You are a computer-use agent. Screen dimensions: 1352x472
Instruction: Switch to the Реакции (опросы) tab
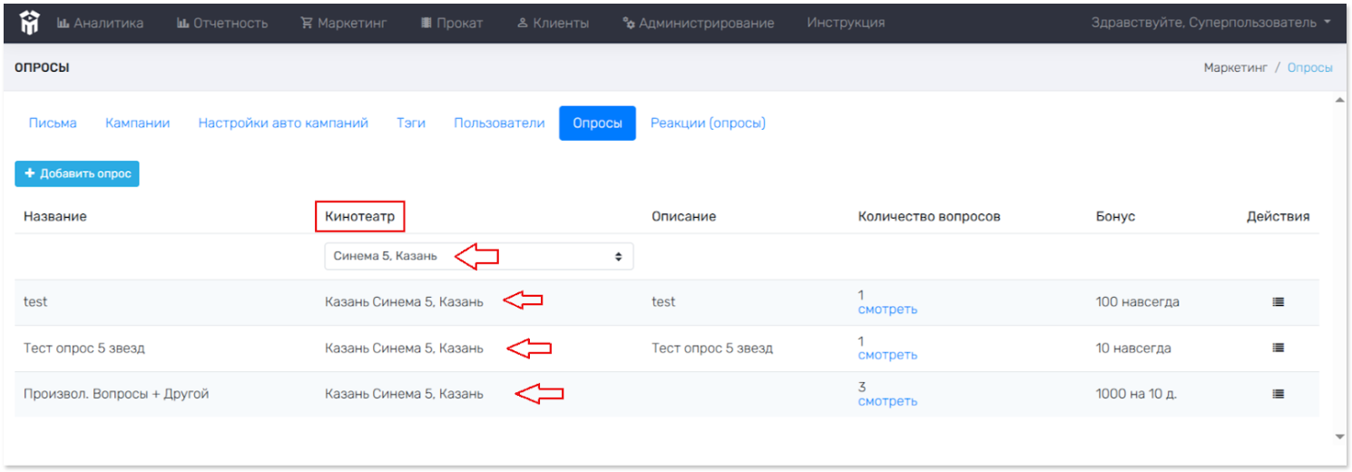click(x=708, y=123)
